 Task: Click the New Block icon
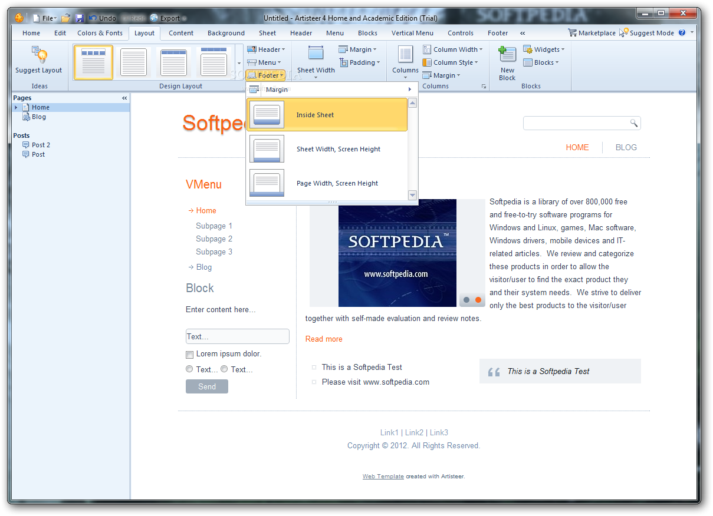(x=507, y=54)
